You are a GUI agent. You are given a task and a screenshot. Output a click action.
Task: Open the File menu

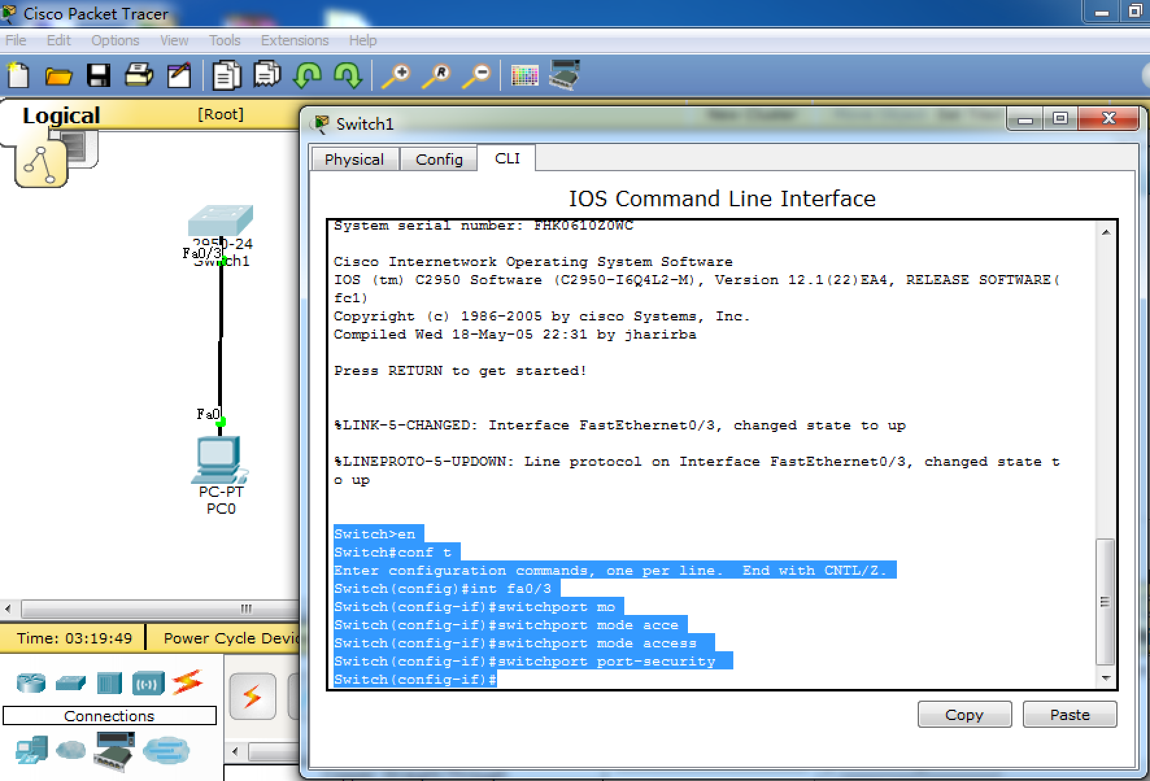point(16,40)
